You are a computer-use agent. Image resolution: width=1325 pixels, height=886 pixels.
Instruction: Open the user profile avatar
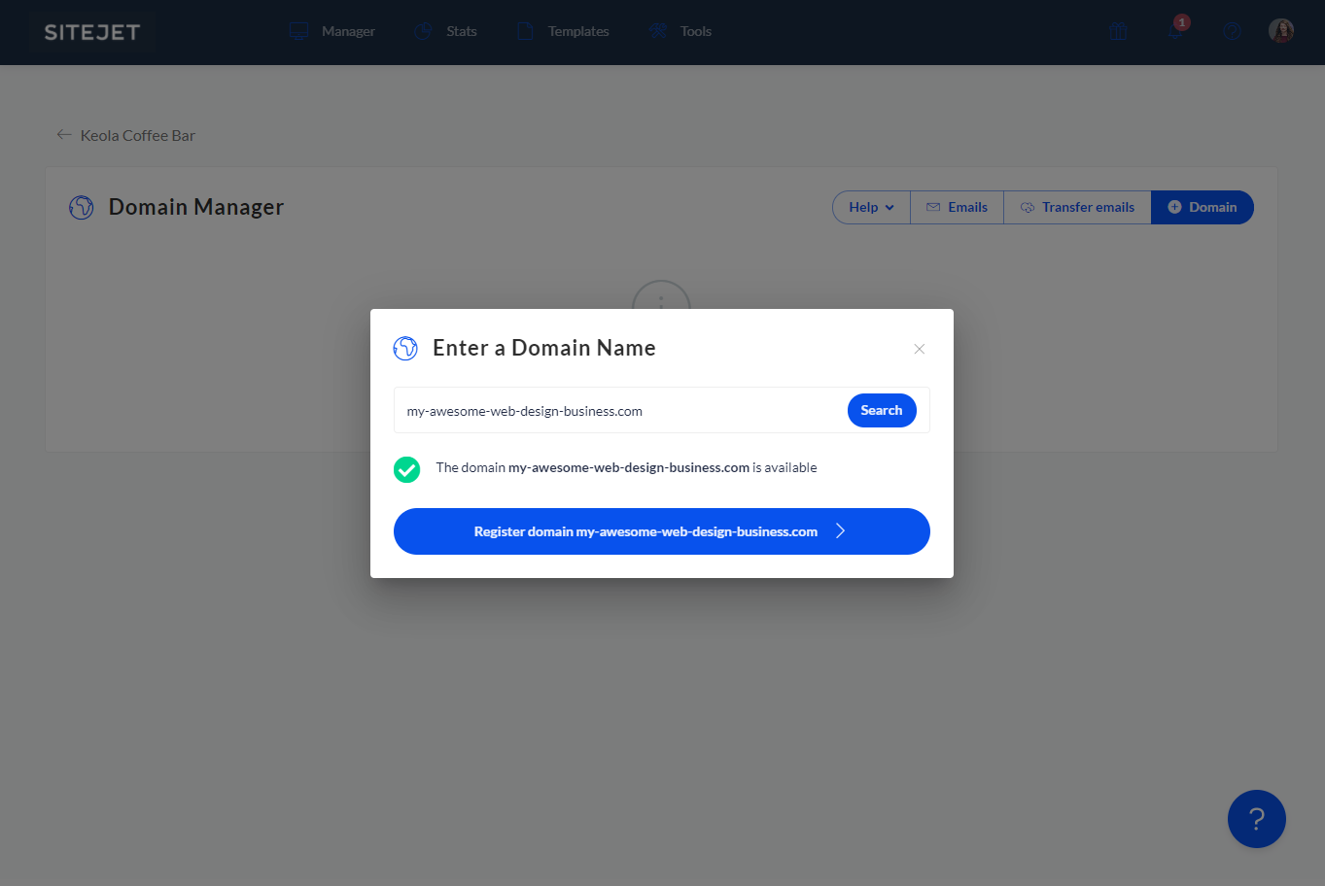coord(1281,31)
